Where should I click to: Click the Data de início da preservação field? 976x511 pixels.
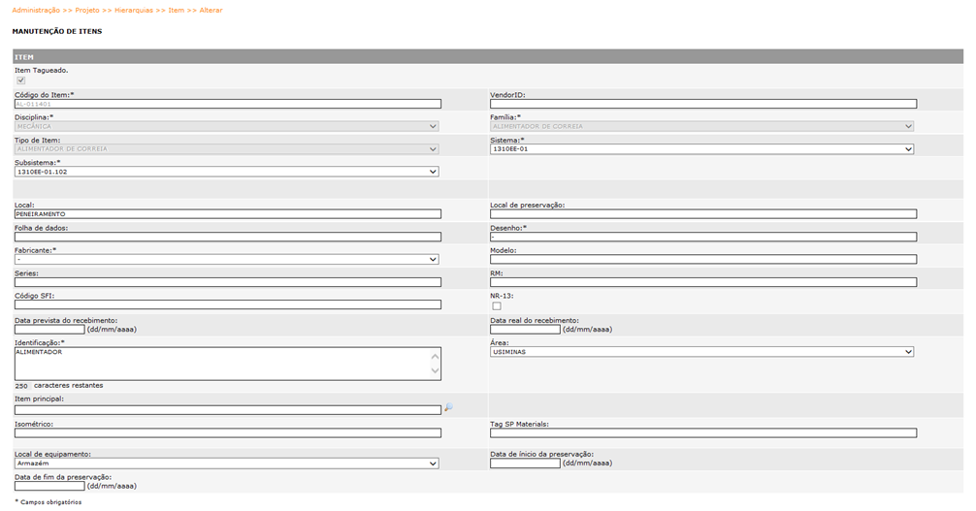[525, 463]
